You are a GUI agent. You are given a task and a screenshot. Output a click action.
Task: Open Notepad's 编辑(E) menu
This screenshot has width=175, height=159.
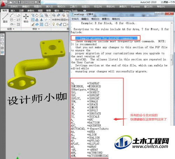(85, 19)
